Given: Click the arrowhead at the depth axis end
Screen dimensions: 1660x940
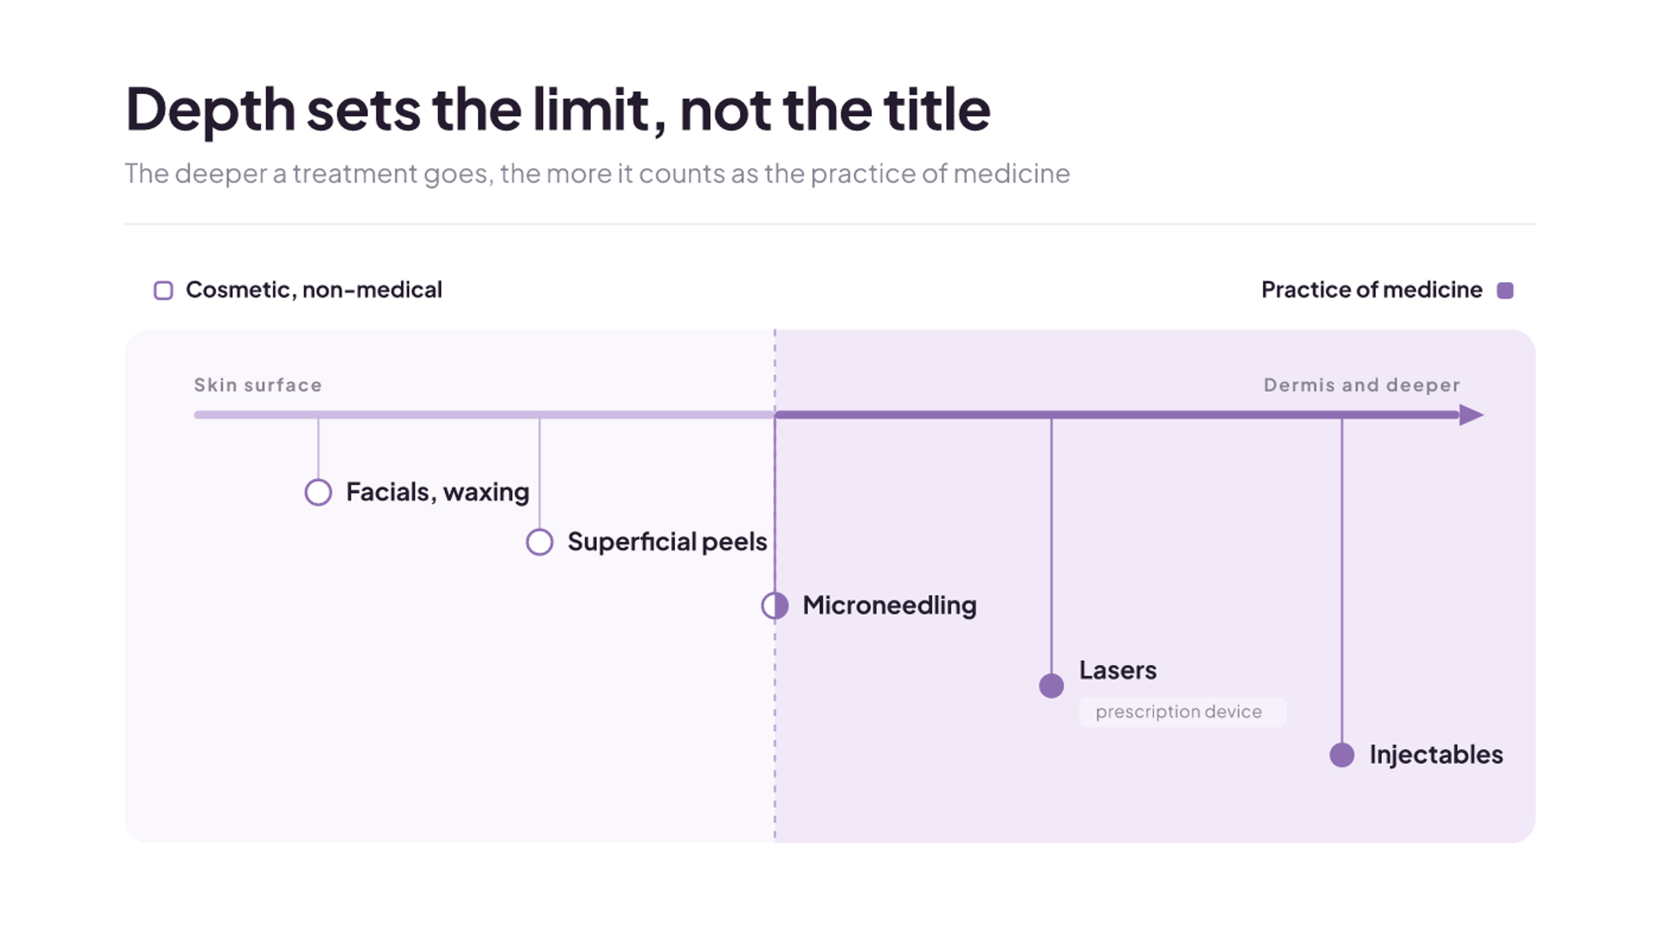Looking at the screenshot, I should [1472, 415].
